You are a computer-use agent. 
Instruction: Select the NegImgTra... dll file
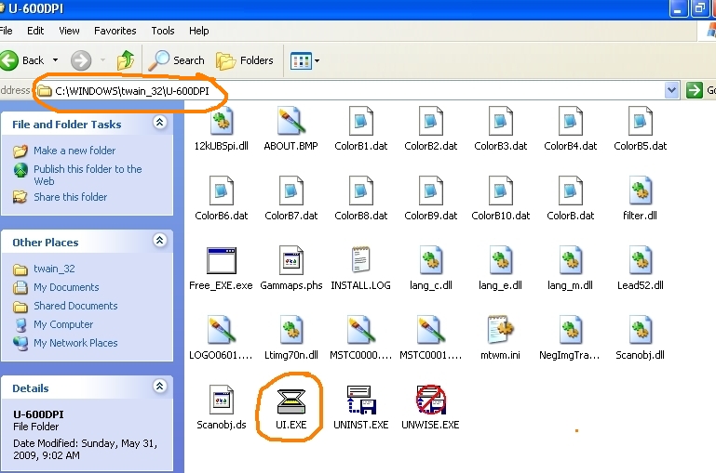click(571, 337)
